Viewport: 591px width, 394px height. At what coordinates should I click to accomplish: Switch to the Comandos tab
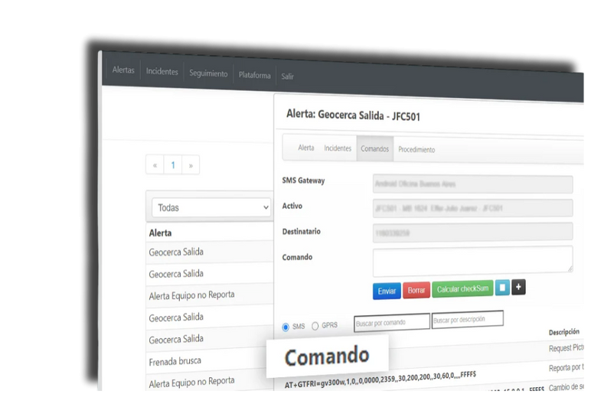375,148
